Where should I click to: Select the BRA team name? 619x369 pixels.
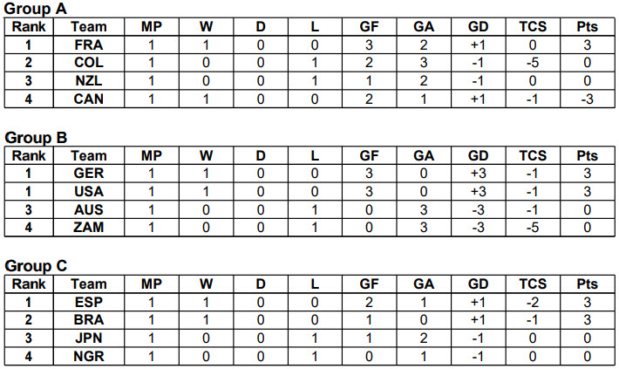[x=89, y=319]
